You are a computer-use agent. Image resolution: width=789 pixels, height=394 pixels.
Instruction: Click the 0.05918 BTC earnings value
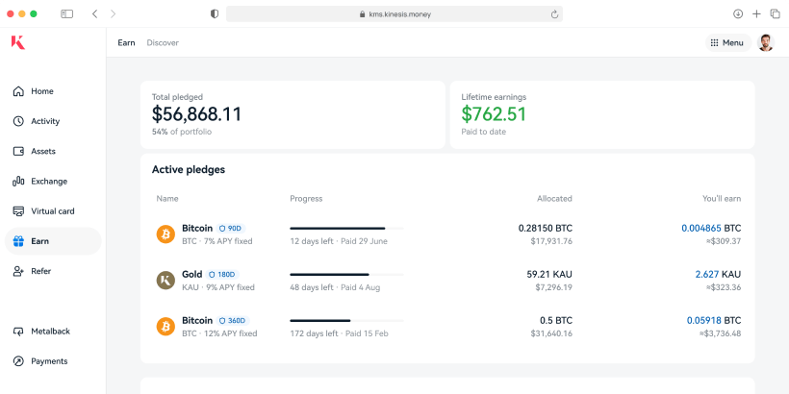tap(714, 321)
